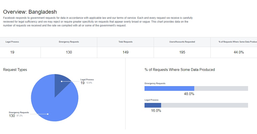257x134 pixels.
Task: Click the gray unfilled part of the Legal Process bar
Action: coord(205,105)
